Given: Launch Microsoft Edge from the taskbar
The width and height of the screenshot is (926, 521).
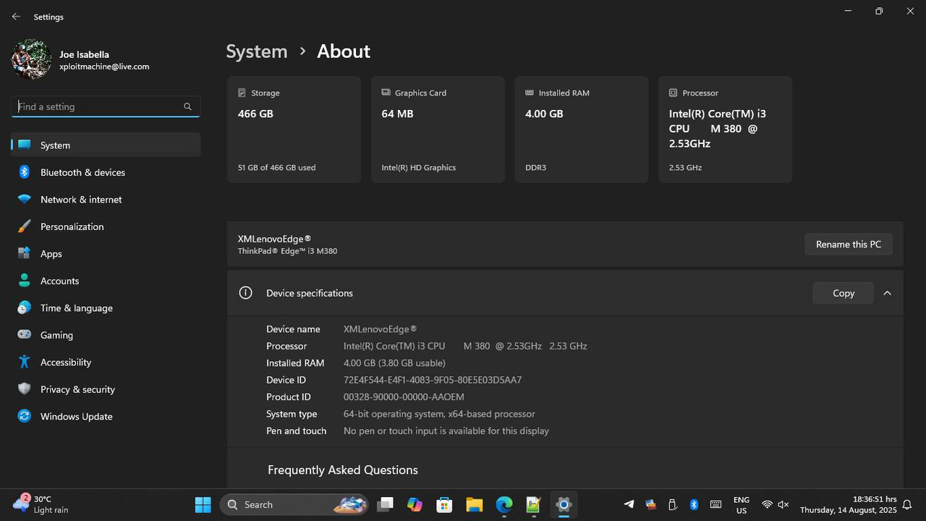Looking at the screenshot, I should 504,504.
